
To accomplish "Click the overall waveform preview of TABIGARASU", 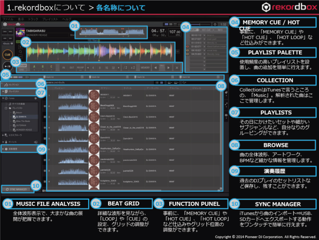I will pos(111,32).
